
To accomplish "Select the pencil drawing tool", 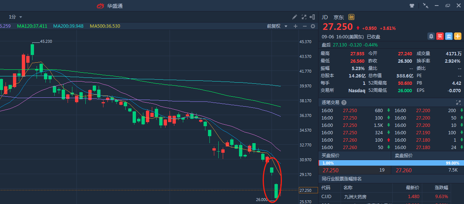I will point(294,17).
